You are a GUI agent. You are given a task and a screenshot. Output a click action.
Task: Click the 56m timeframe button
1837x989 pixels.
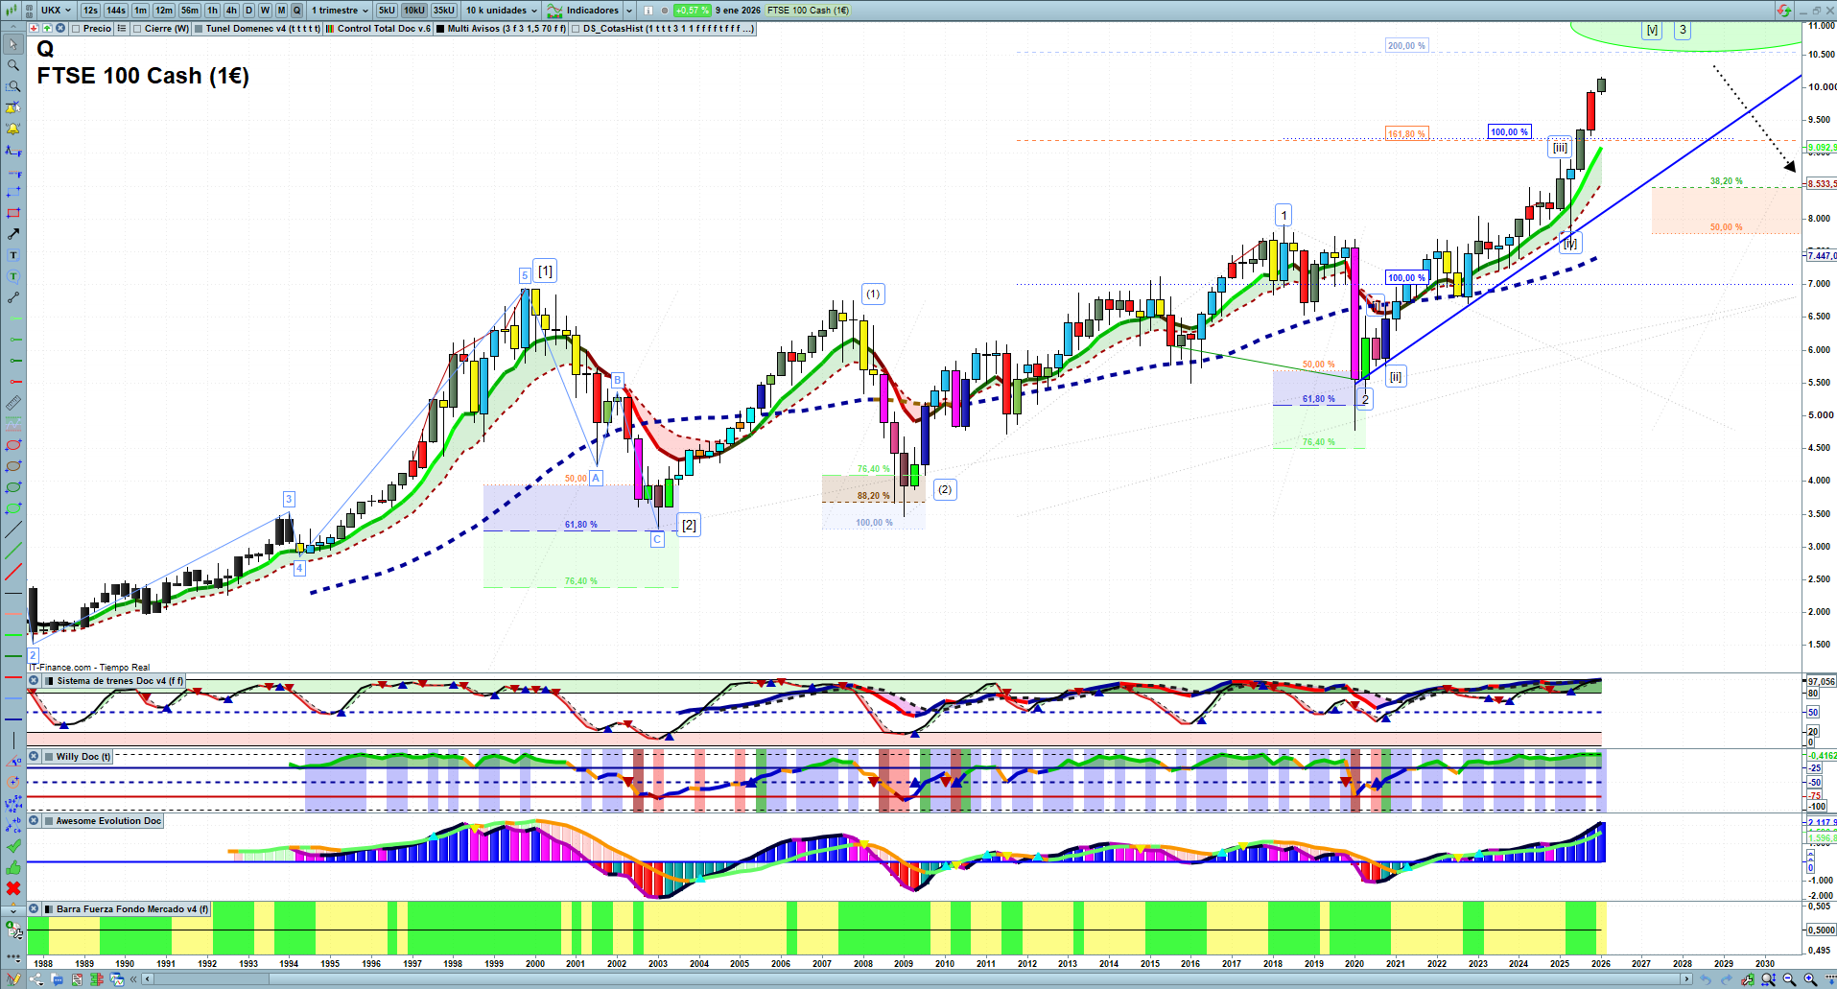click(190, 11)
